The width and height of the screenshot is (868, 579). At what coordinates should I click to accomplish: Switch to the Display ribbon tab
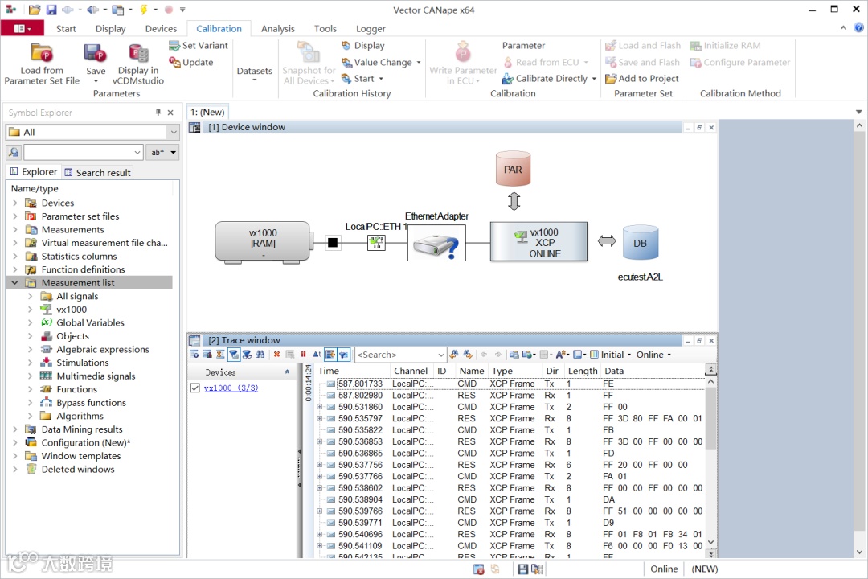point(111,29)
